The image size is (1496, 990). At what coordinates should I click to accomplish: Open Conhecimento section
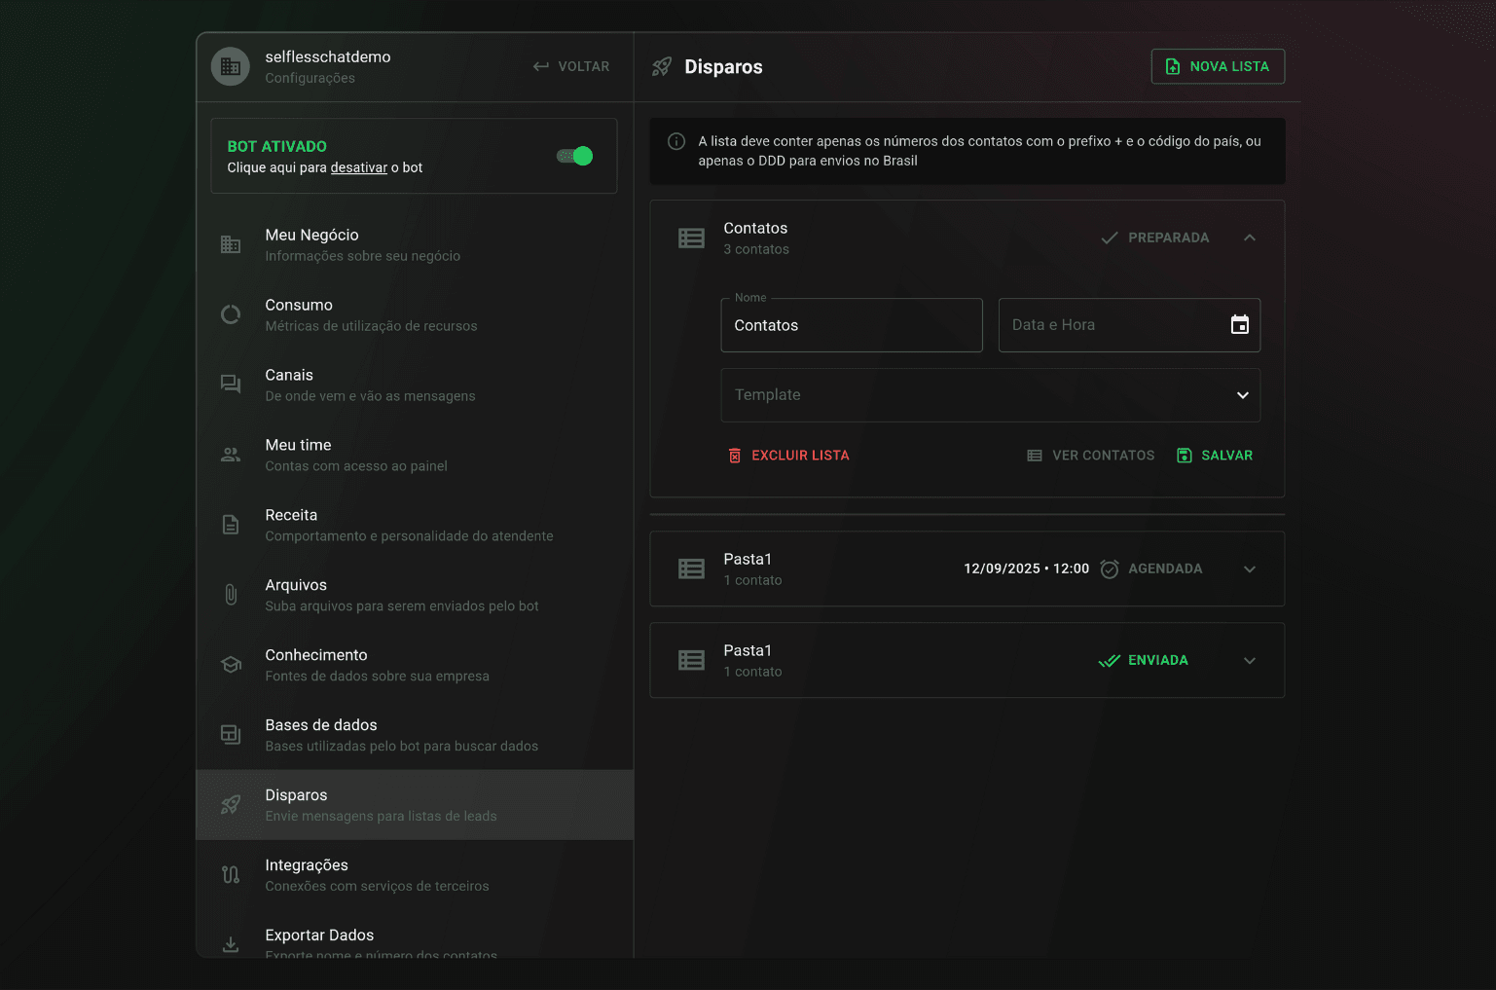click(416, 665)
